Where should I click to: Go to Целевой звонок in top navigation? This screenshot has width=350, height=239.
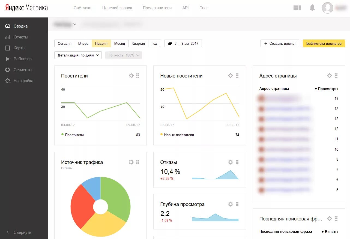tap(117, 8)
